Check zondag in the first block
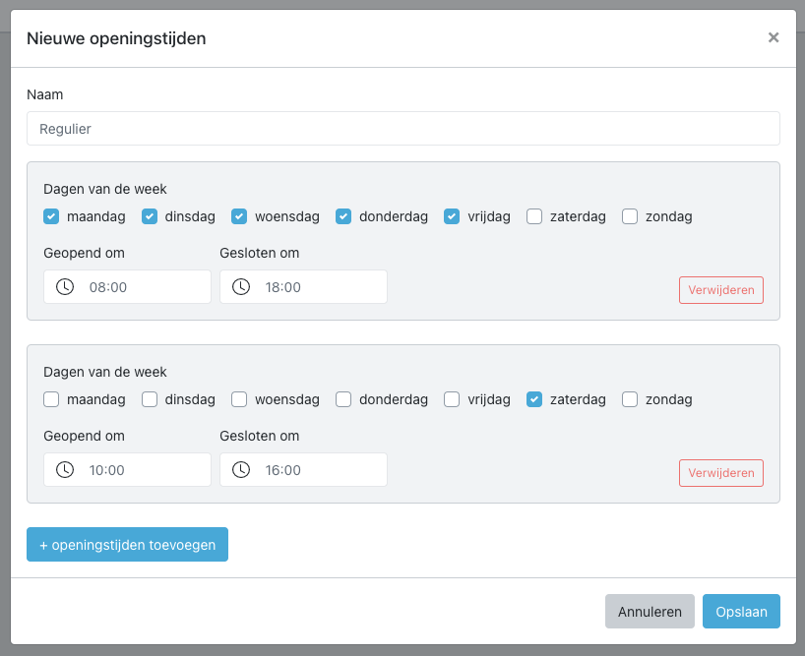Screen dimensions: 805x656 point(630,216)
